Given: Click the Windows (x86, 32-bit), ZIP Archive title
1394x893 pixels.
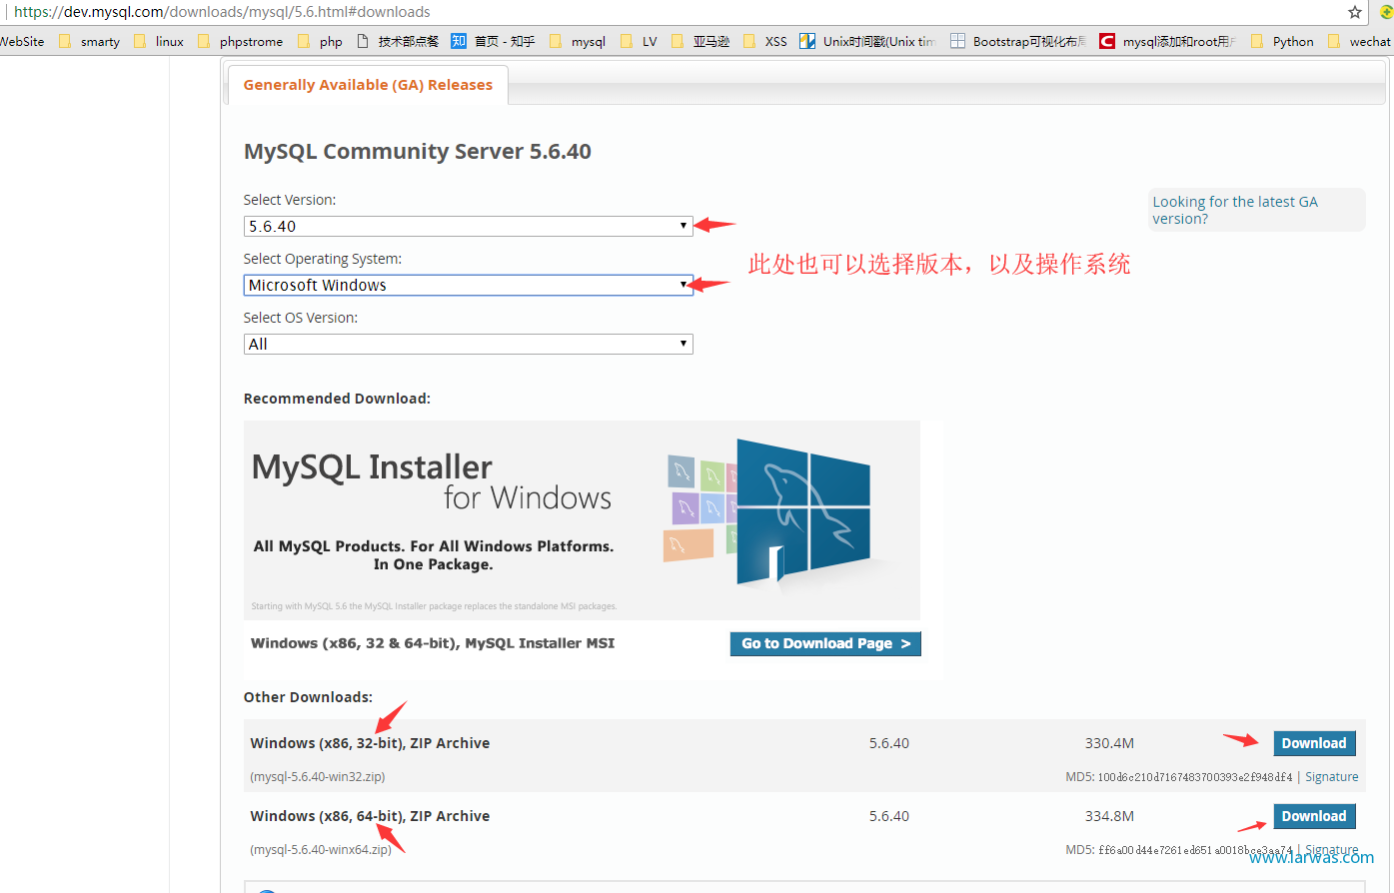Looking at the screenshot, I should click(x=370, y=743).
